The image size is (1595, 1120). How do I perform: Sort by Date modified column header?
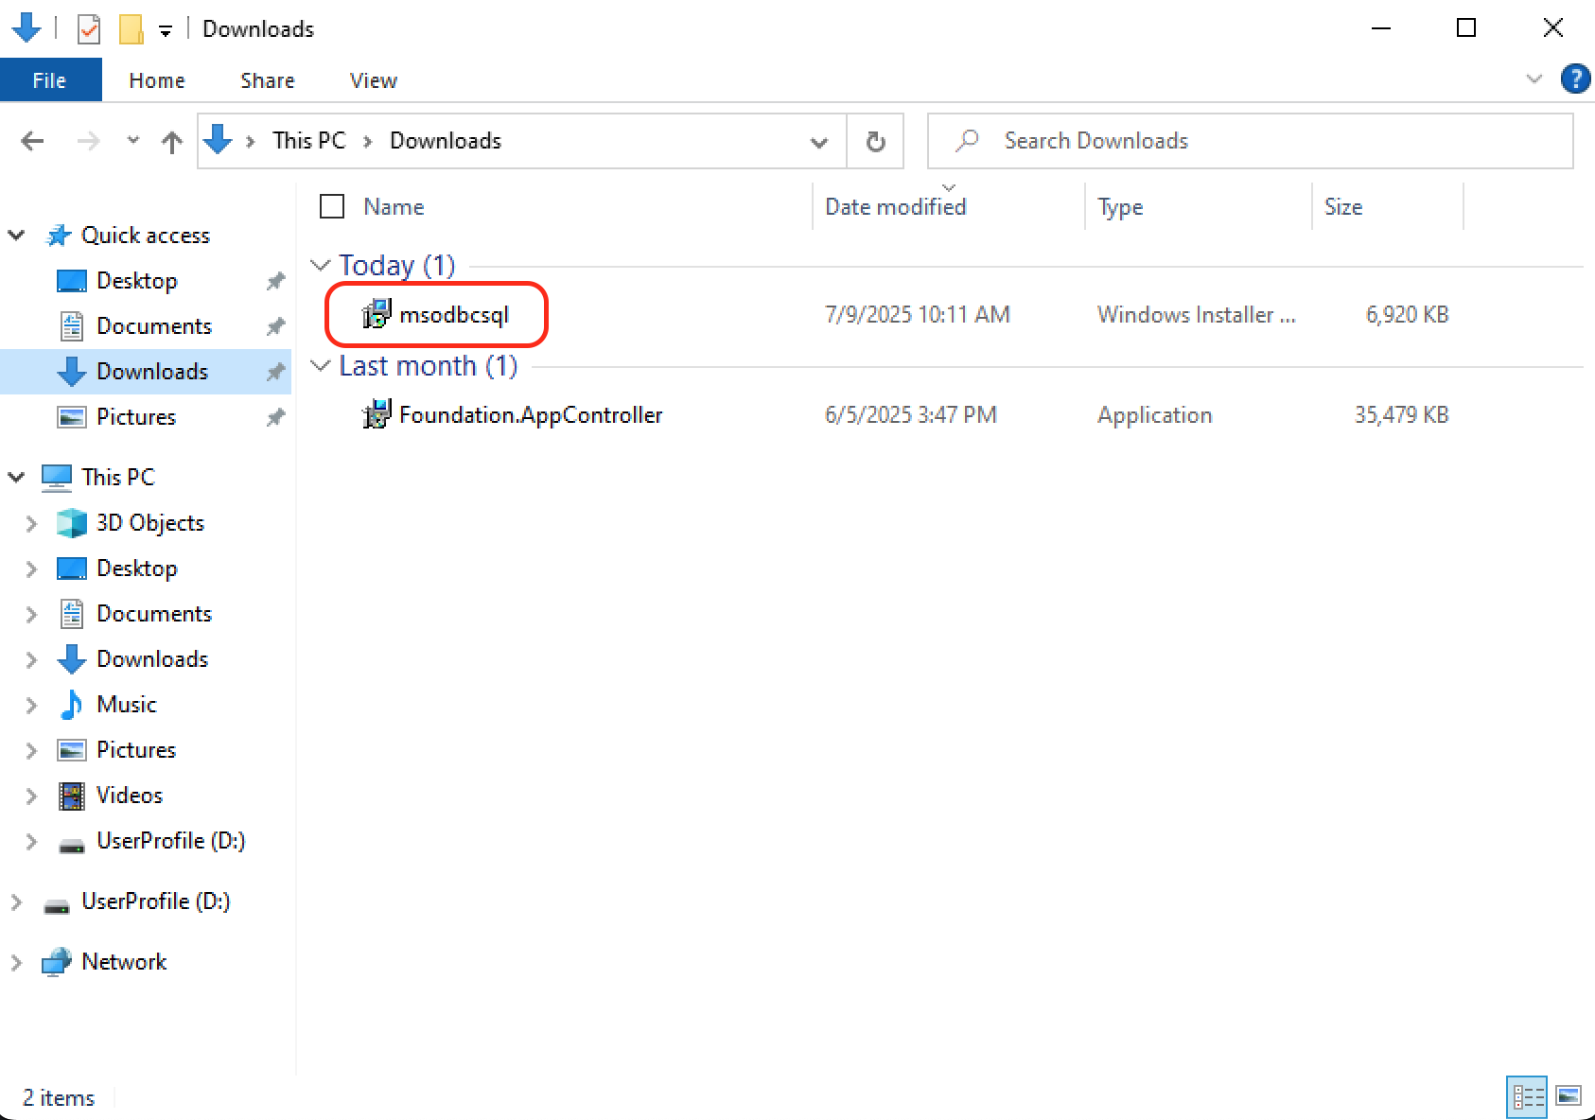(895, 207)
